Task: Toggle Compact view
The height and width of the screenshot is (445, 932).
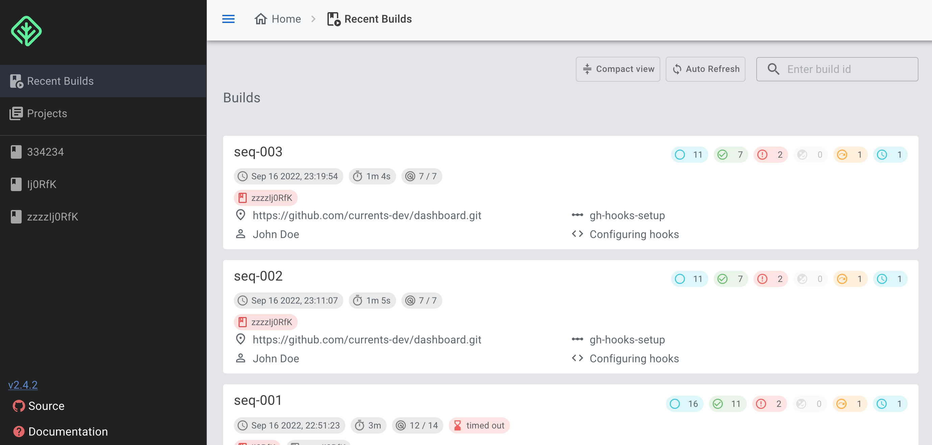Action: [x=618, y=69]
